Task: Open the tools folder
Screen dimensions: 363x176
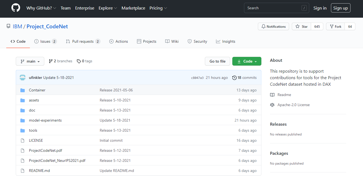Action: (x=33, y=130)
